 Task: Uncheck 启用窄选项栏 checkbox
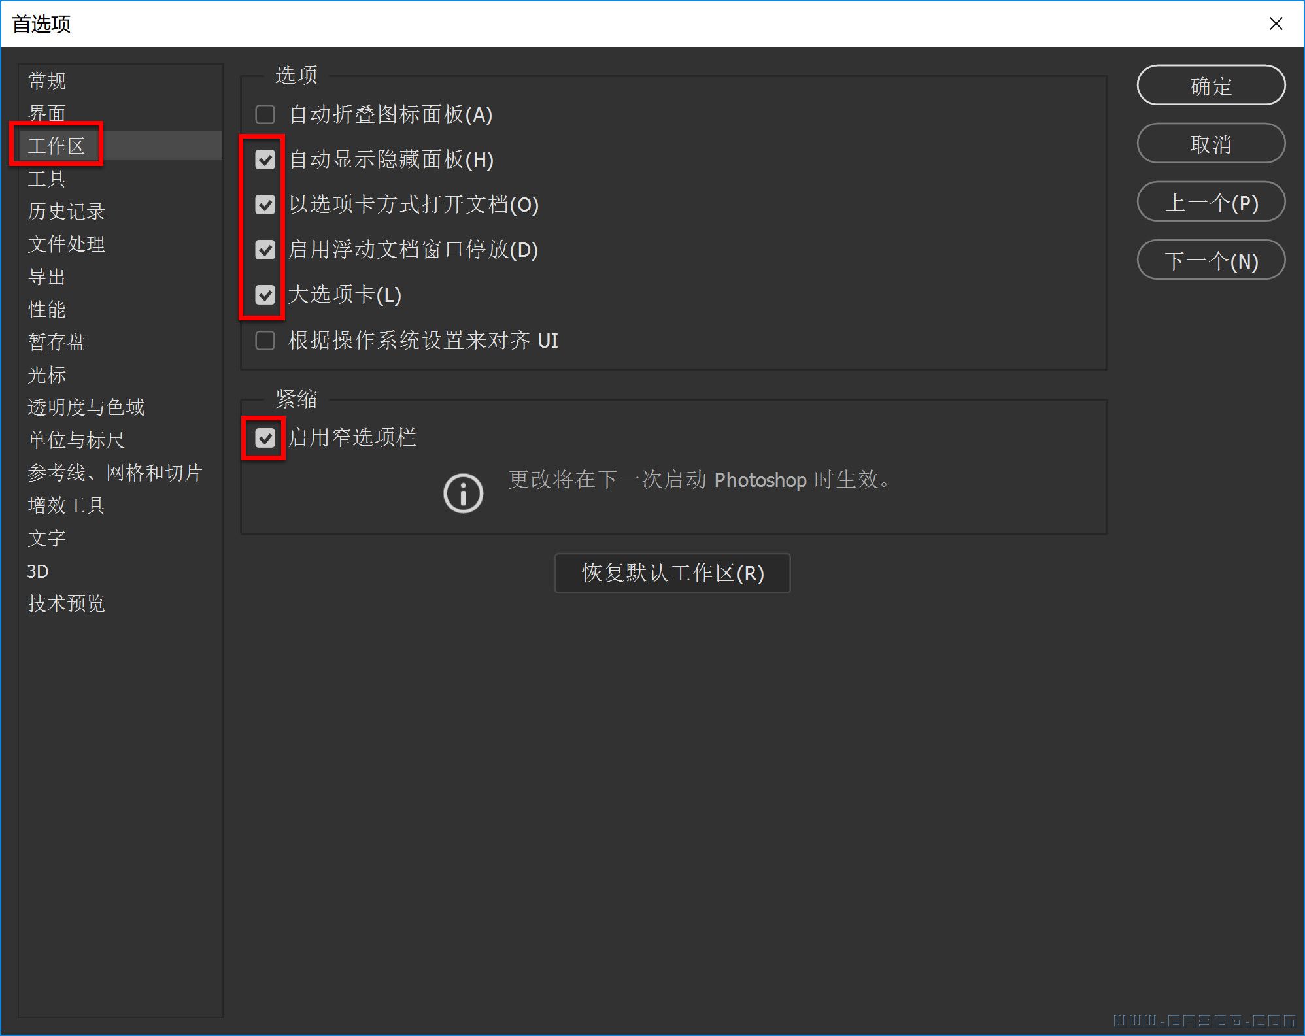265,438
